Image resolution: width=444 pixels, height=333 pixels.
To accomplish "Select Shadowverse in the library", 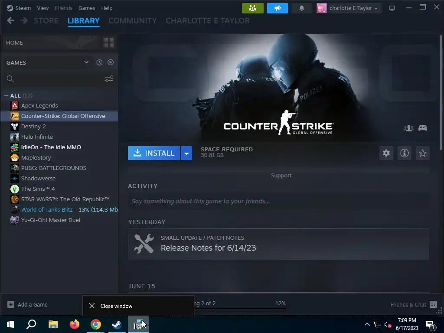I will coord(59,178).
